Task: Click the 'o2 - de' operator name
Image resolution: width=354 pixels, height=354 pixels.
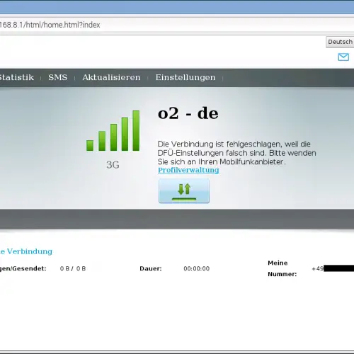Action: click(188, 113)
